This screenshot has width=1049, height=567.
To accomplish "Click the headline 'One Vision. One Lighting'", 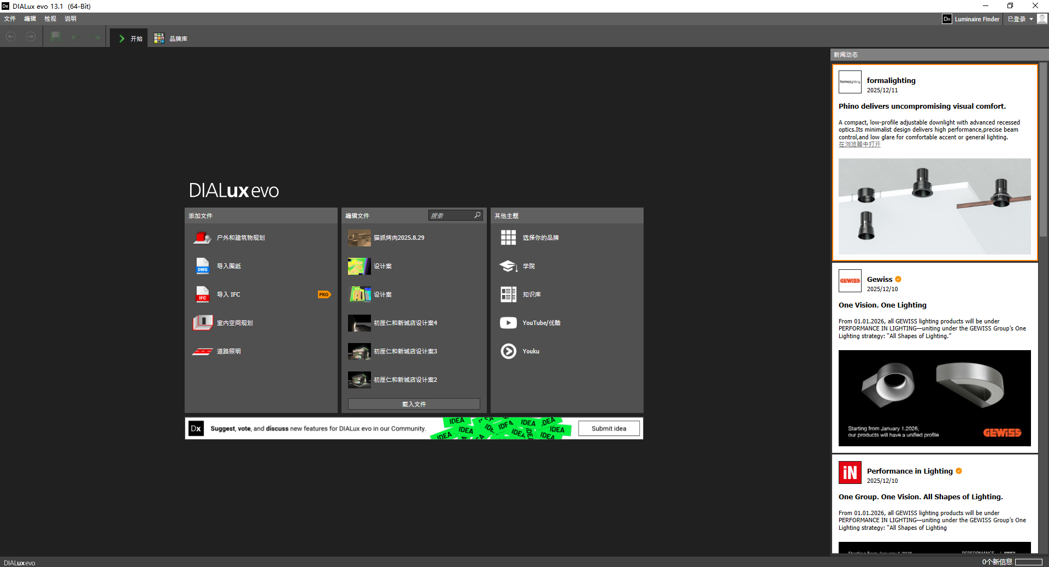I will (882, 305).
